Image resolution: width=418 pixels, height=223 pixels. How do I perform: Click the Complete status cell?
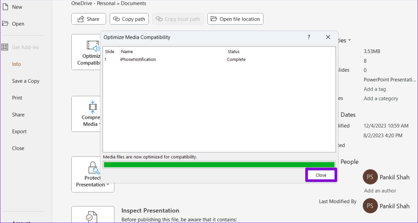[x=236, y=59]
